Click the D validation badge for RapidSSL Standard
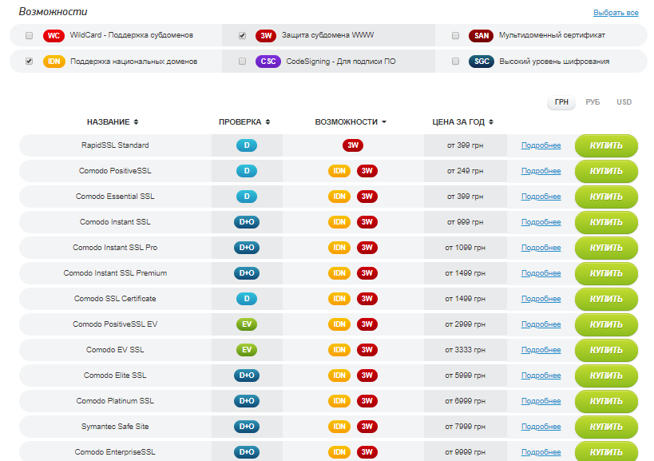This screenshot has width=654, height=461. point(247,145)
